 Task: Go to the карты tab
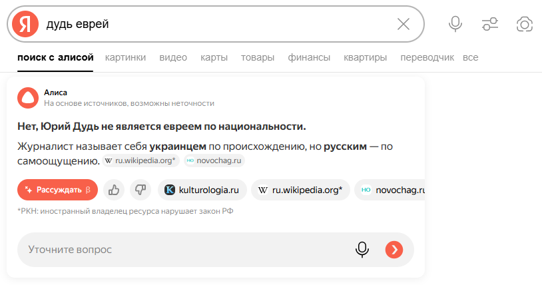coord(214,57)
